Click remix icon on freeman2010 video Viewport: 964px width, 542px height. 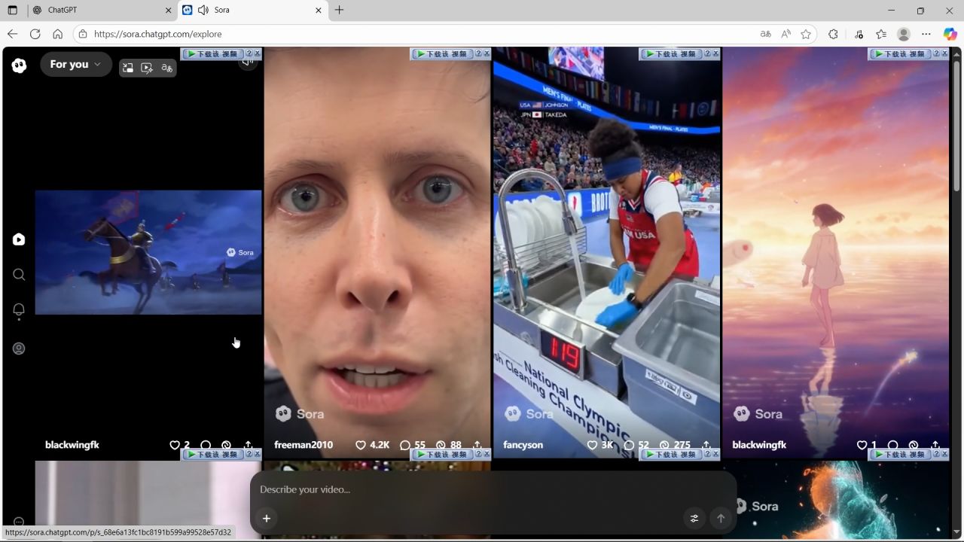[x=441, y=445]
